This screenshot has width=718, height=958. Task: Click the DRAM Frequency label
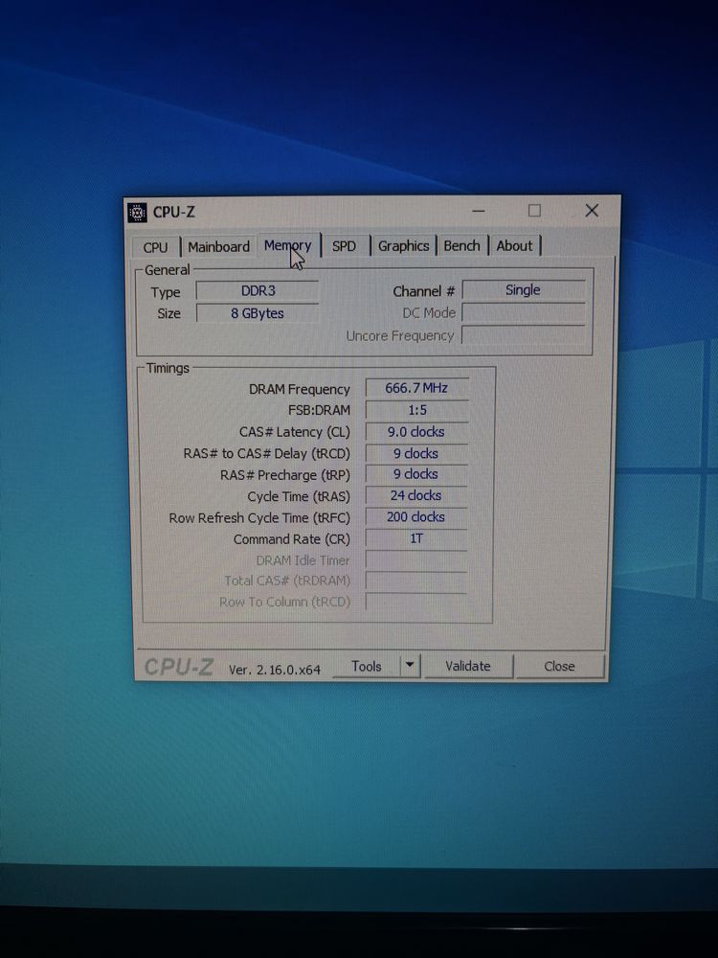pyautogui.click(x=299, y=390)
